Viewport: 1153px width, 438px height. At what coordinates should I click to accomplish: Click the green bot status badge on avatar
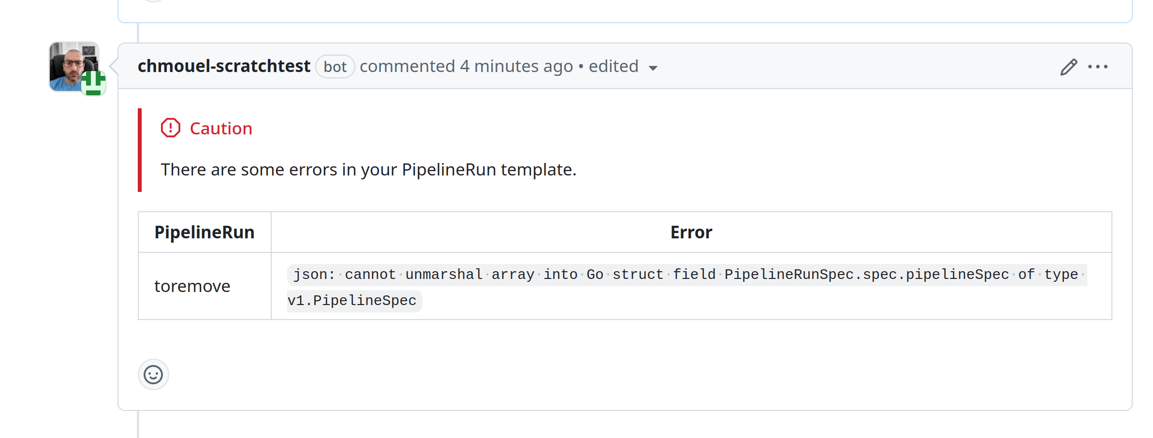click(92, 84)
